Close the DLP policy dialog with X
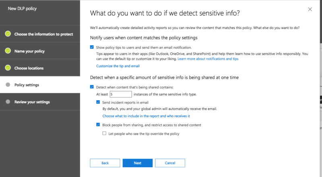This screenshot has width=322, height=177. point(310,9)
